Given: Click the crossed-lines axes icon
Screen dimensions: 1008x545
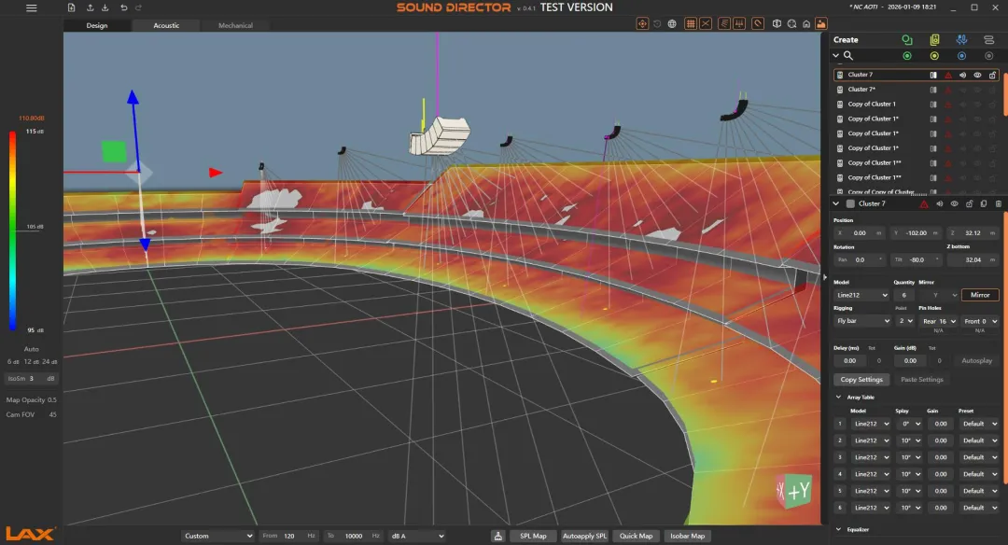Looking at the screenshot, I should tap(706, 23).
